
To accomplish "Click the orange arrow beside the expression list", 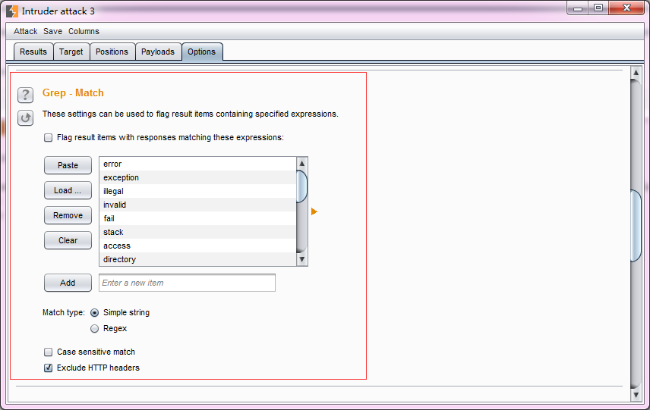I will (314, 212).
